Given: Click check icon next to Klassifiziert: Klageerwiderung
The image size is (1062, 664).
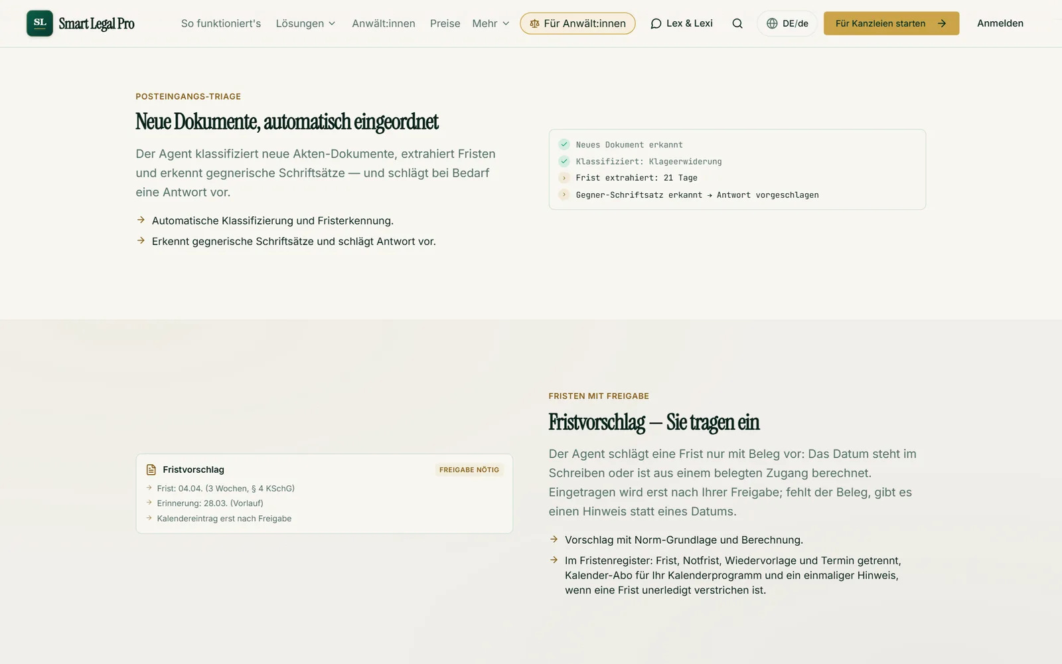Looking at the screenshot, I should coord(564,161).
